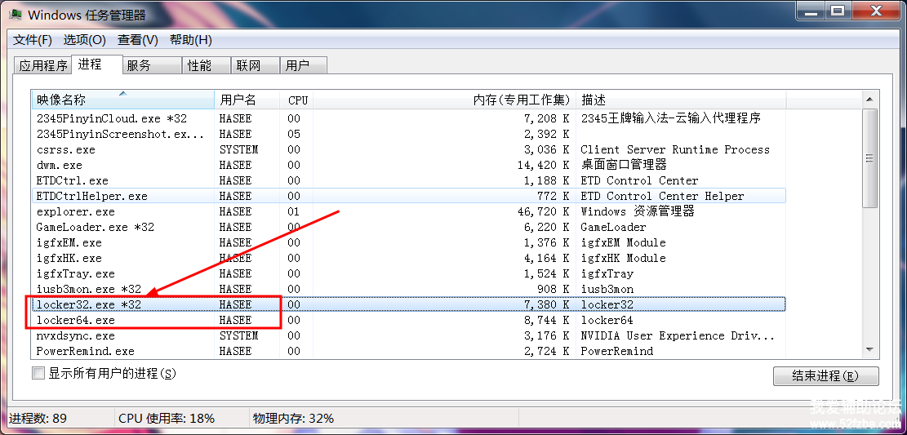The width and height of the screenshot is (907, 435).
Task: Click description ETD Control Center Helper
Action: [662, 196]
